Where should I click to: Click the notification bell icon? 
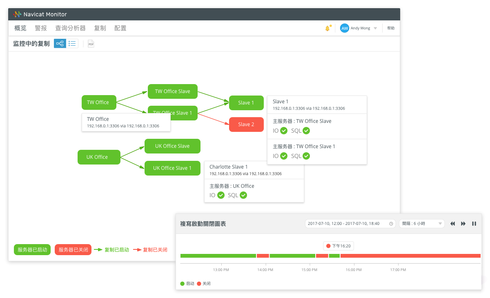pyautogui.click(x=327, y=28)
